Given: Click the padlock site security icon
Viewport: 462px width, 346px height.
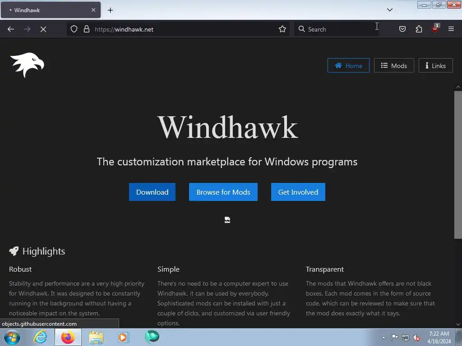Looking at the screenshot, I should 86,29.
